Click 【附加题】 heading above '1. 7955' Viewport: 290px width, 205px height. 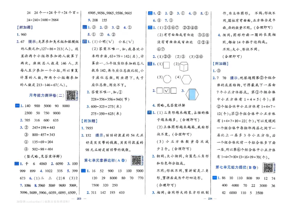89,121
